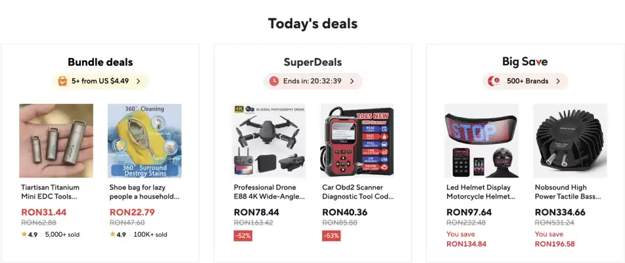
Task: Click the Bundle deals gift bag icon
Action: [x=62, y=82]
